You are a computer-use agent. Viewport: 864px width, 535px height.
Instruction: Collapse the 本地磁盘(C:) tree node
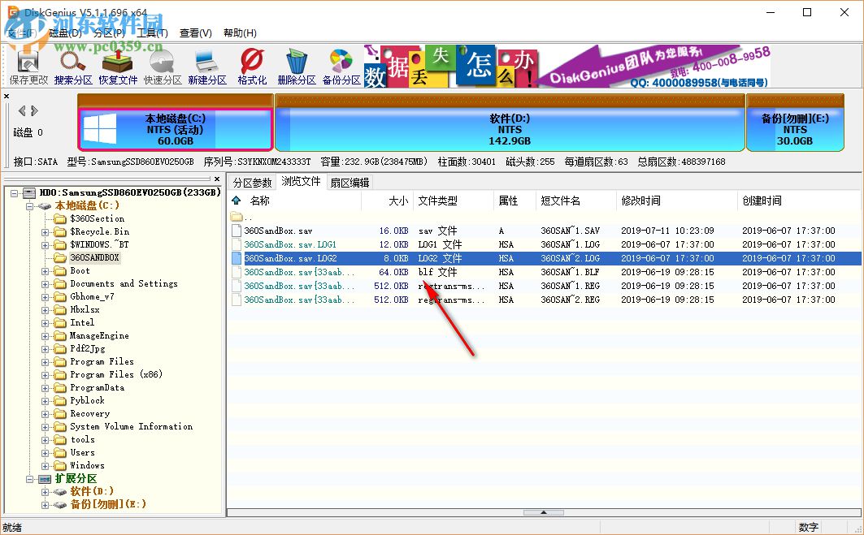(x=29, y=205)
